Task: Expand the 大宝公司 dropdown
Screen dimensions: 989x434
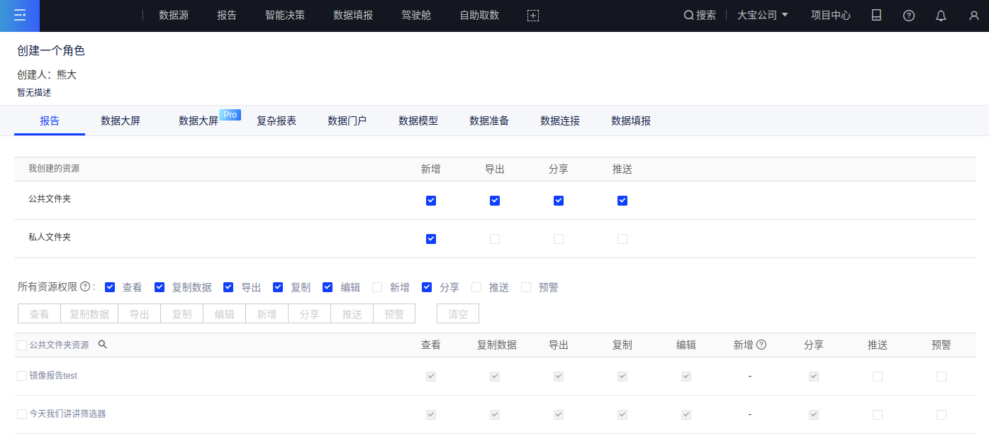Action: [x=763, y=16]
